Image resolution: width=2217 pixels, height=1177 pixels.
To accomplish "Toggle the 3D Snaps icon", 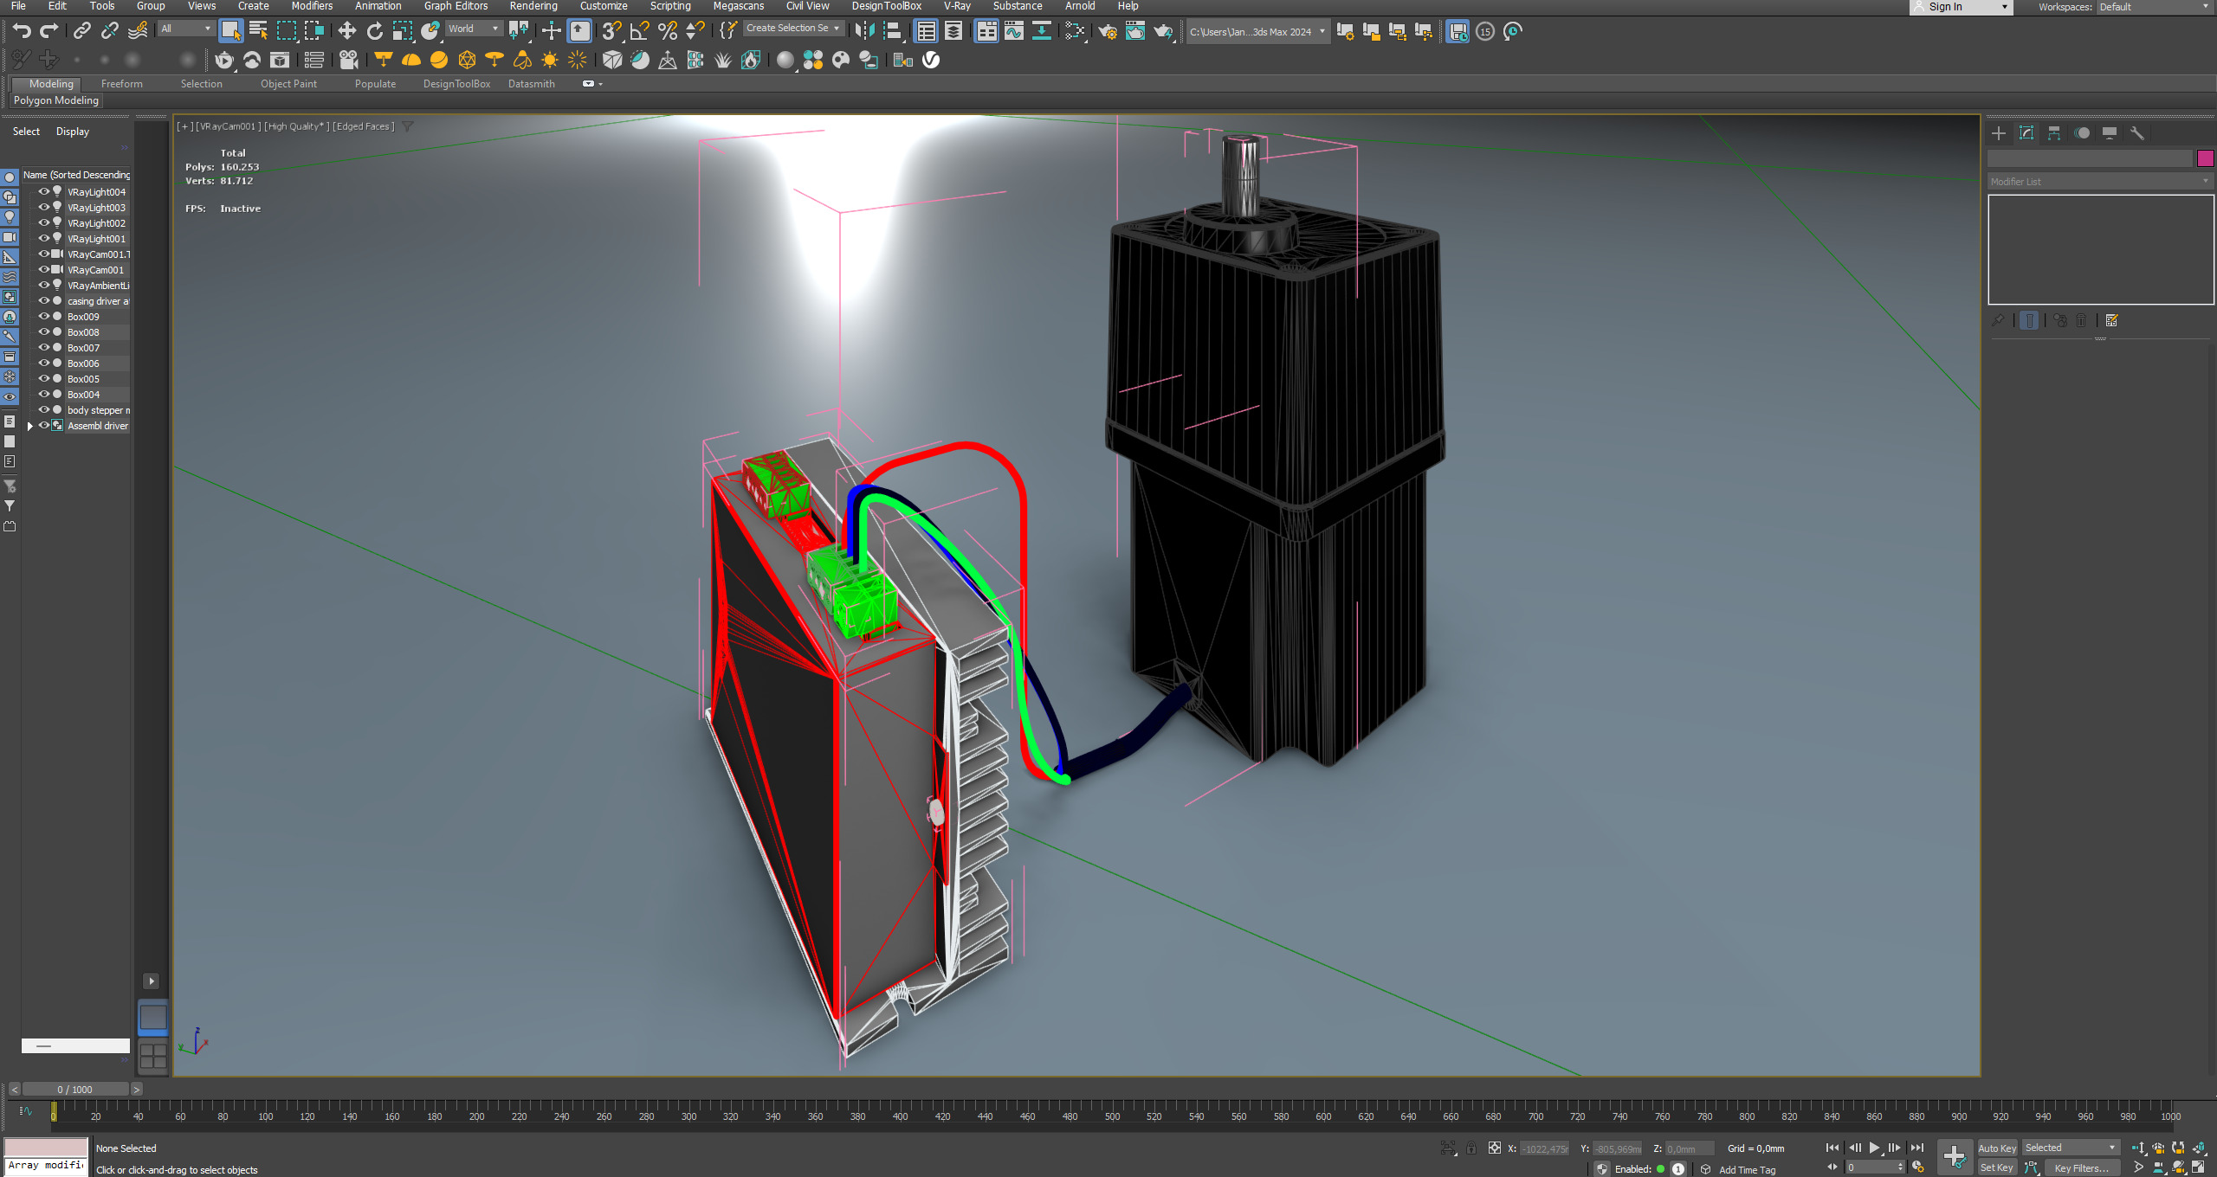I will [x=611, y=31].
